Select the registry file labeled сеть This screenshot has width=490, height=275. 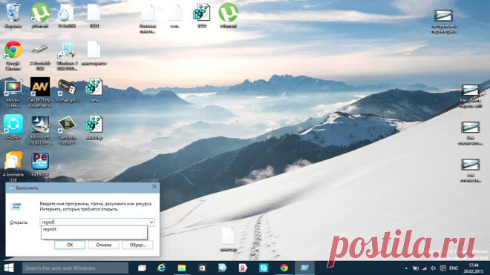click(94, 90)
